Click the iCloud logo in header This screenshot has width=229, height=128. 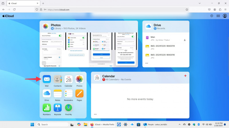[8, 16]
